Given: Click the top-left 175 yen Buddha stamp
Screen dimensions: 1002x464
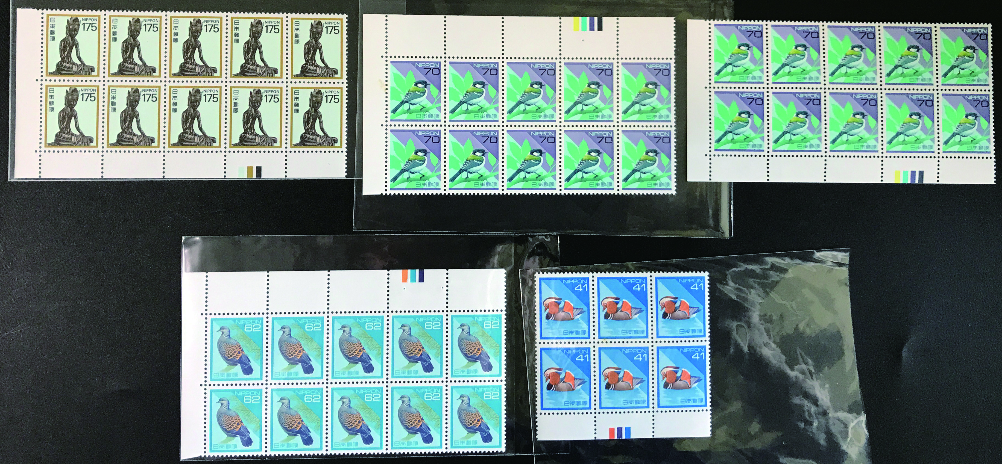Looking at the screenshot, I should (x=73, y=45).
